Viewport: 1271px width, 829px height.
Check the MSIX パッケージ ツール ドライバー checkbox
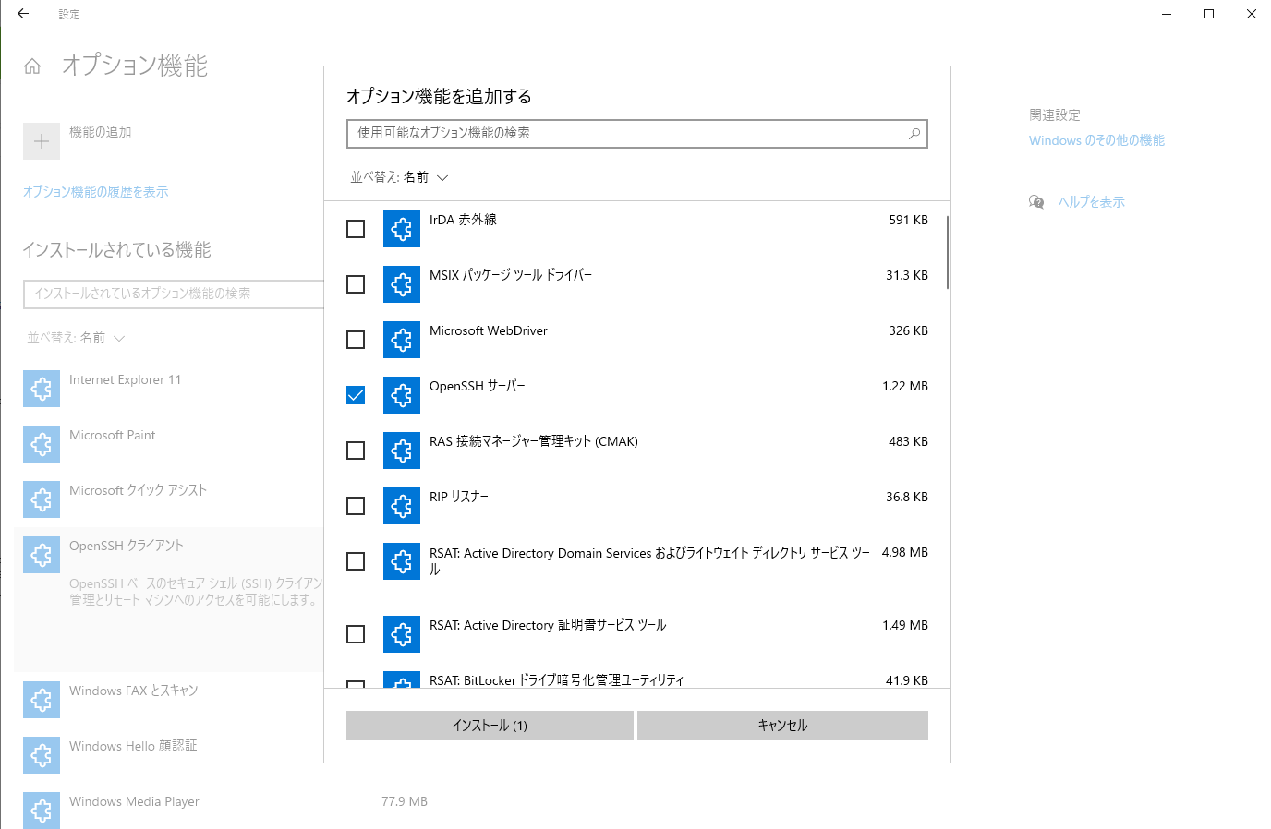356,284
